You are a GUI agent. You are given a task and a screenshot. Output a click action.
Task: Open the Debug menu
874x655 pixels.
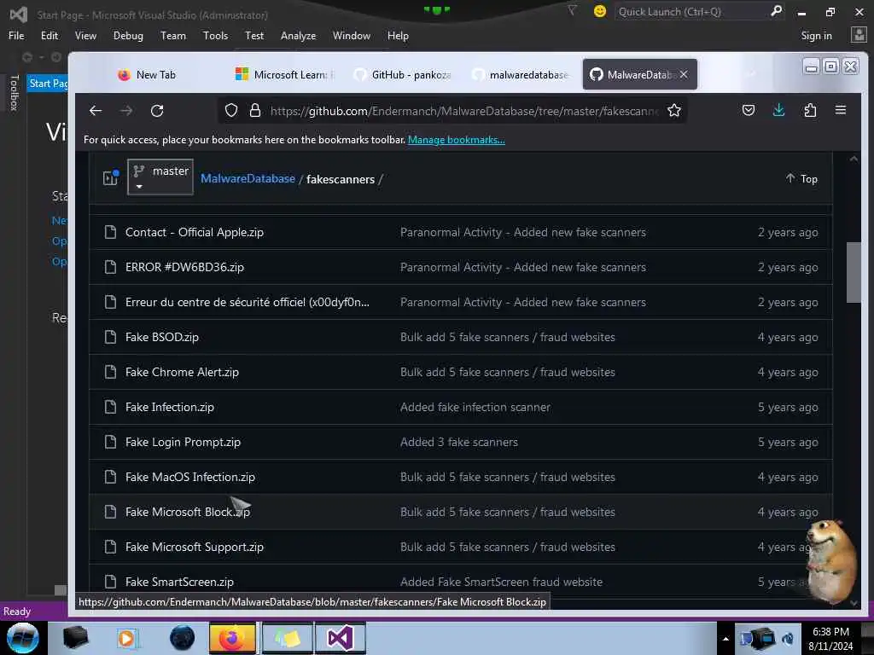click(128, 36)
